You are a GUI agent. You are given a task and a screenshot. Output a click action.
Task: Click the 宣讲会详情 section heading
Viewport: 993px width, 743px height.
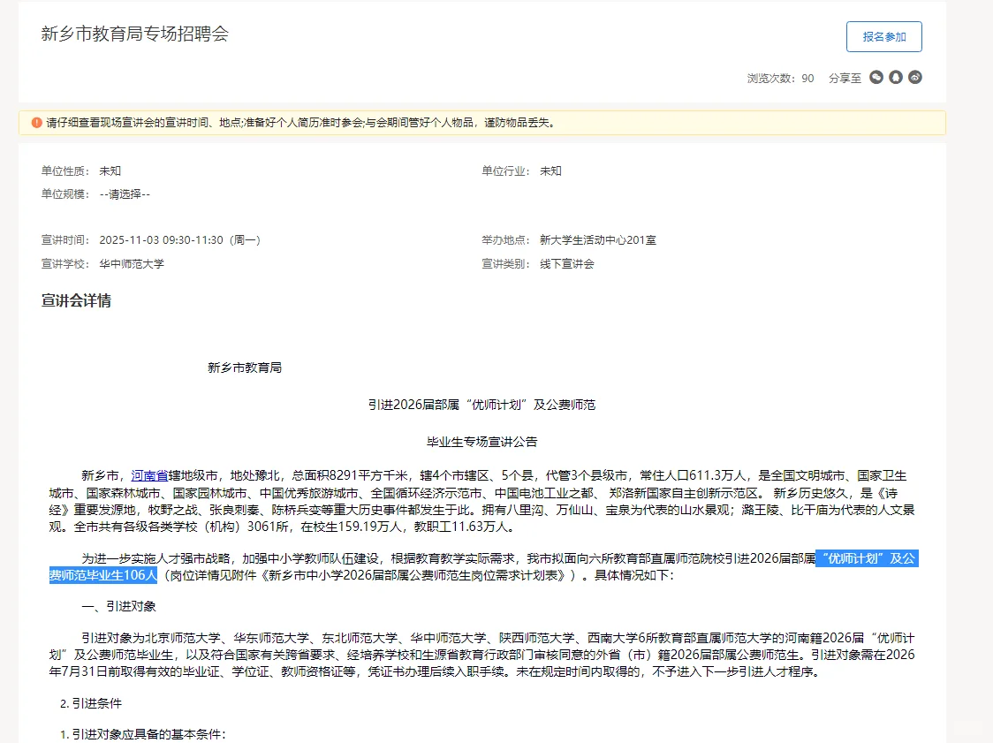(x=76, y=301)
